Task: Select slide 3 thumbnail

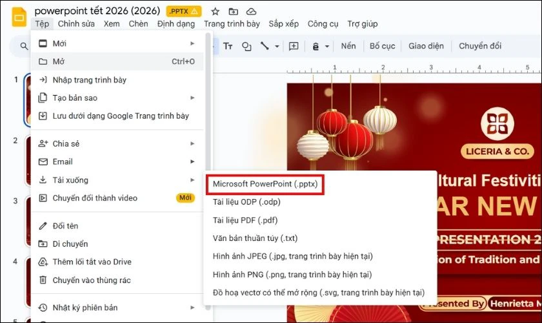Action: click(x=28, y=222)
